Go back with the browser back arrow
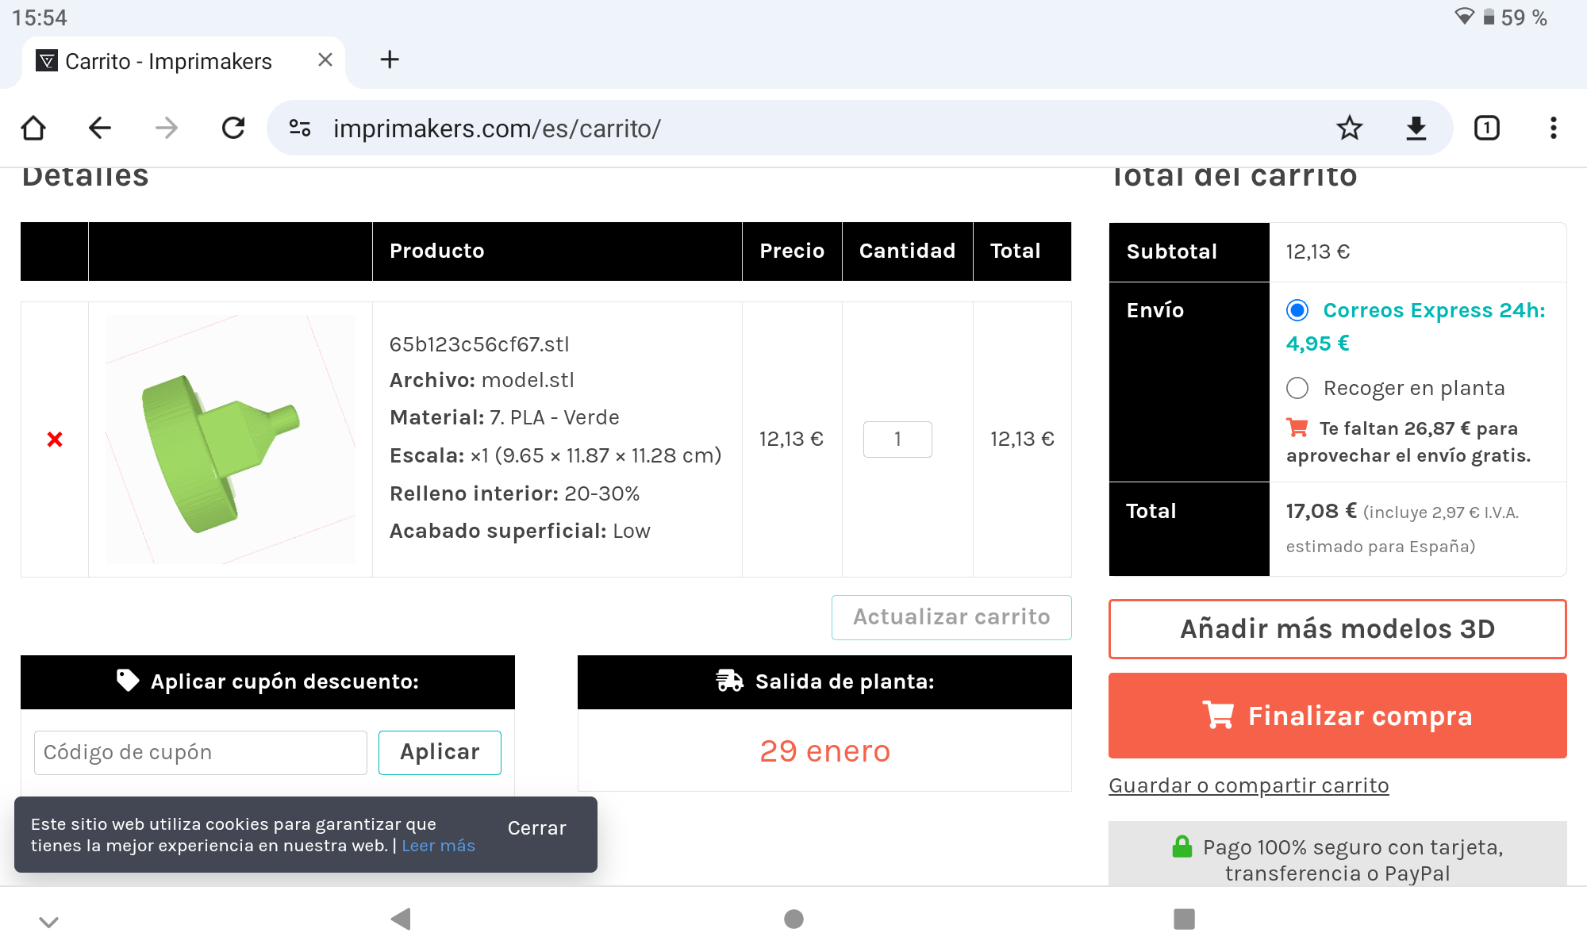The image size is (1587, 952). tap(100, 128)
